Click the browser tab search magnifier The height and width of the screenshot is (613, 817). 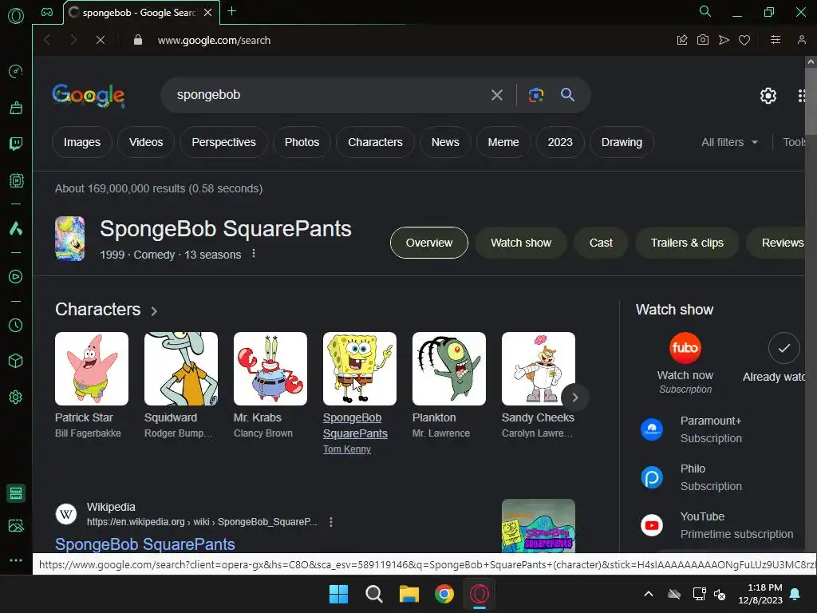[705, 11]
